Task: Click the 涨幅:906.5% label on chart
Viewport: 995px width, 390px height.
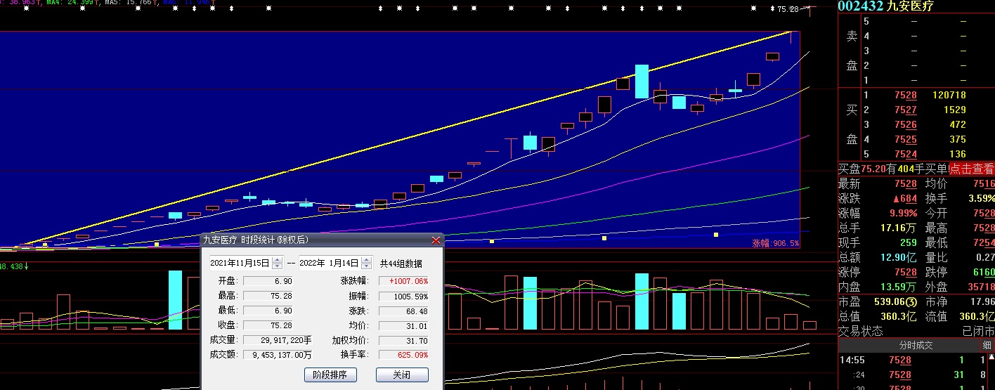Action: [776, 243]
